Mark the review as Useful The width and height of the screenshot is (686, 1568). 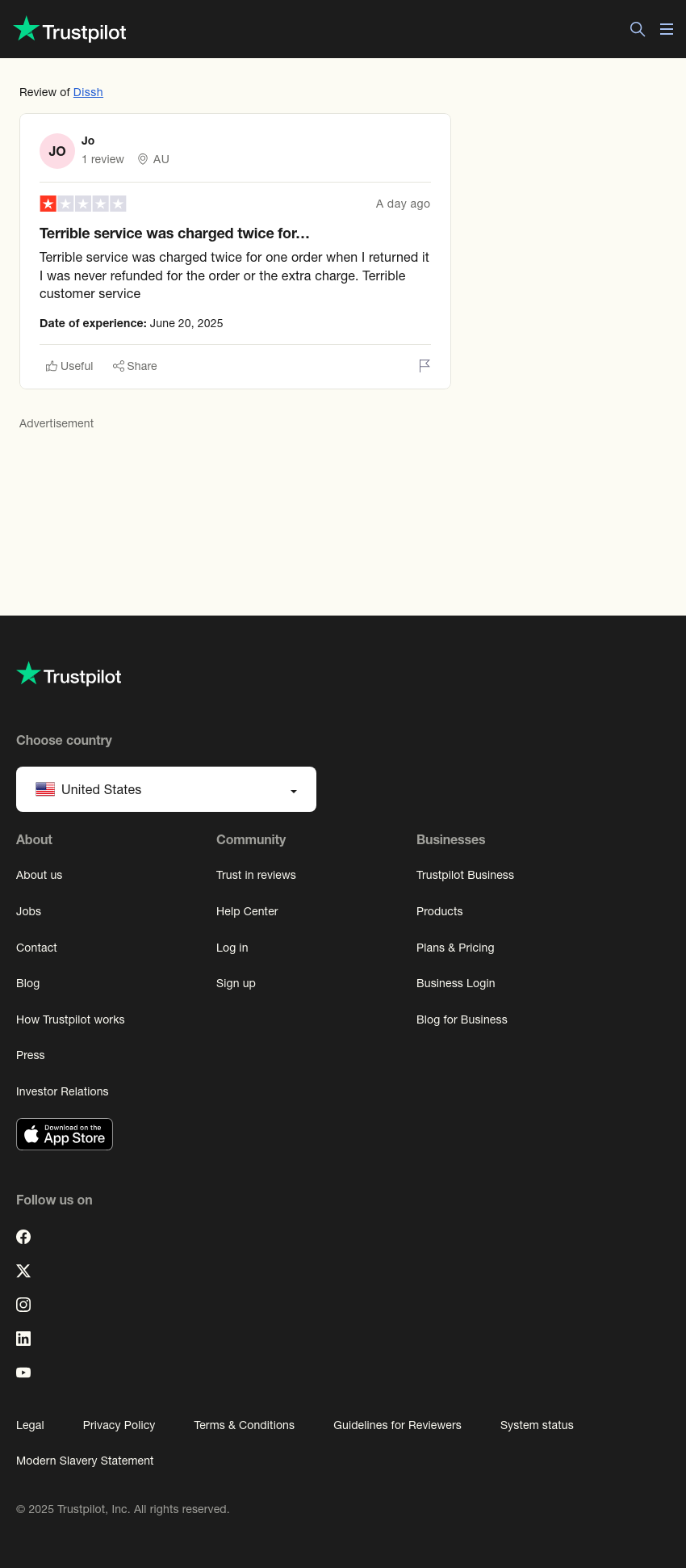pyautogui.click(x=69, y=366)
